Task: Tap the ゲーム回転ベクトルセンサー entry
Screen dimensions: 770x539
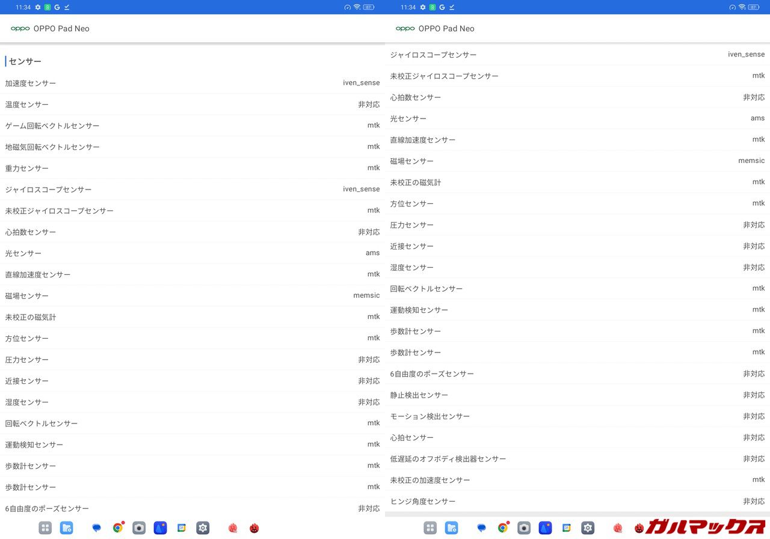Action: pyautogui.click(x=192, y=126)
